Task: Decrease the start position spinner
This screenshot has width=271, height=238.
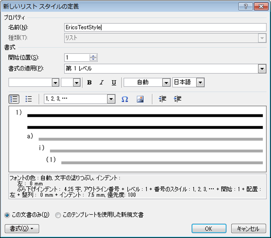Action: tap(93, 59)
